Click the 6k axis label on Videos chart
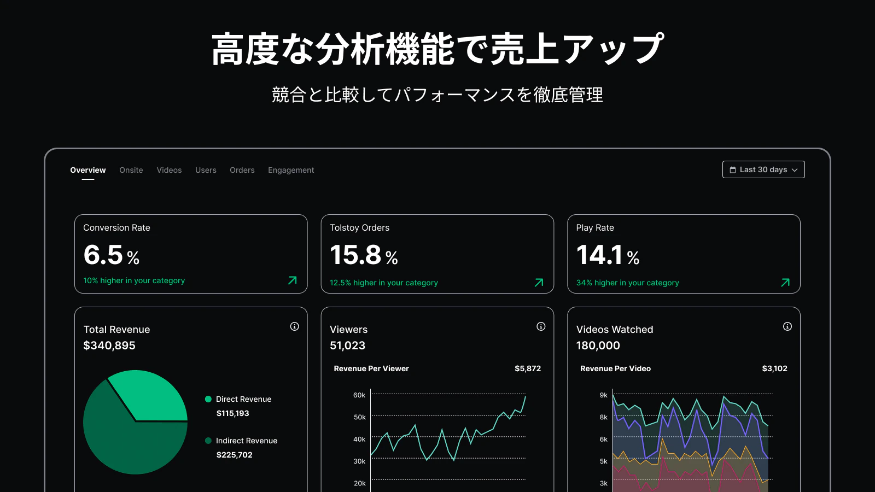This screenshot has width=875, height=492. tap(604, 440)
